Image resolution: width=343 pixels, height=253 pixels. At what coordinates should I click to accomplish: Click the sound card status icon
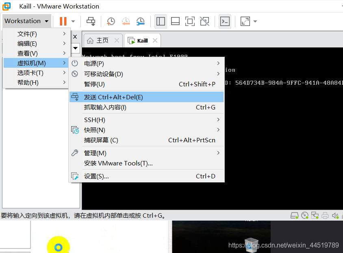point(335,216)
